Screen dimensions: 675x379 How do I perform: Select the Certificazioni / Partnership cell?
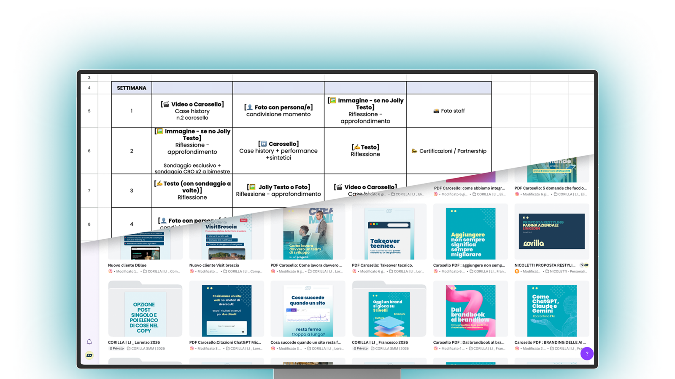(x=449, y=151)
